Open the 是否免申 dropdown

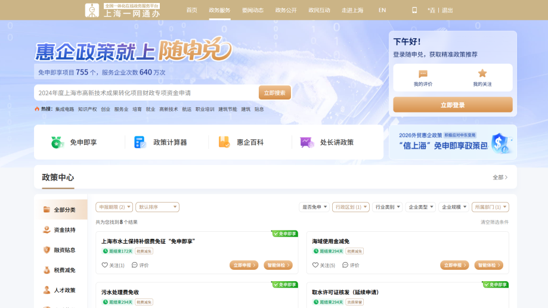pyautogui.click(x=314, y=207)
